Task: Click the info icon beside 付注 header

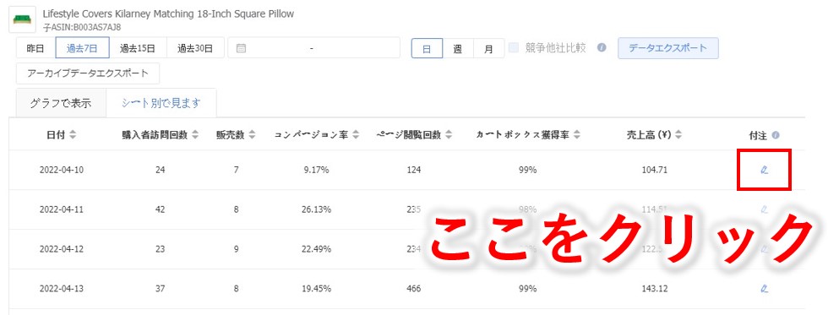Action: [x=776, y=135]
